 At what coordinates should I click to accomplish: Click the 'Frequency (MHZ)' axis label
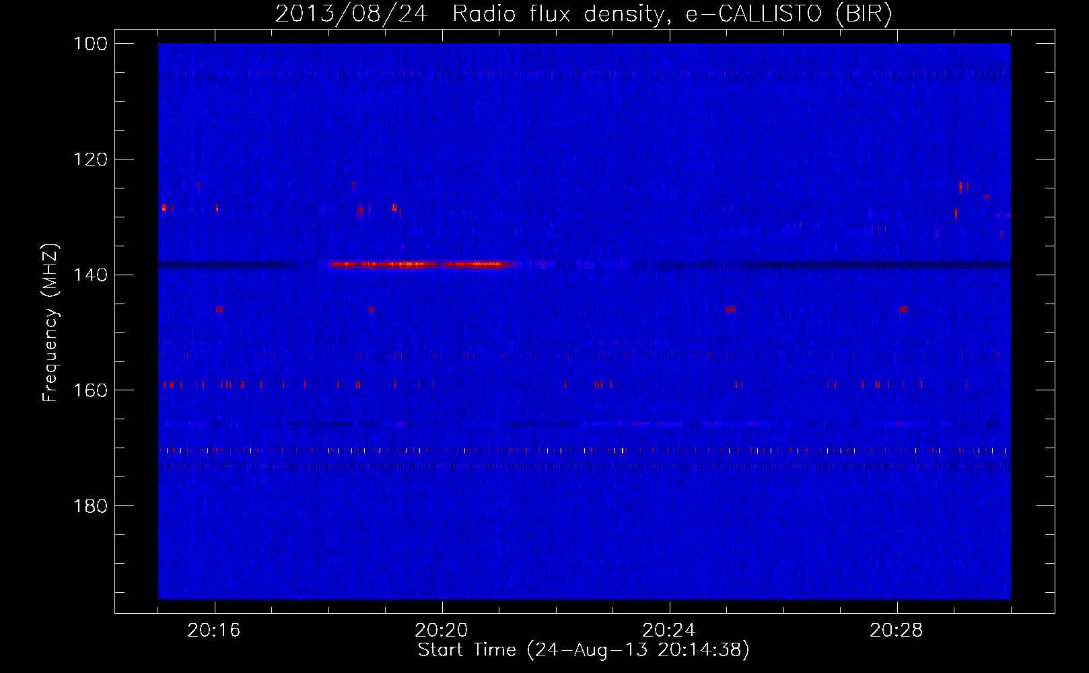[x=50, y=322]
